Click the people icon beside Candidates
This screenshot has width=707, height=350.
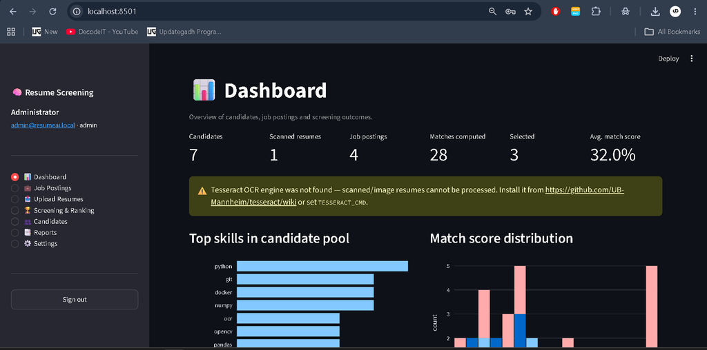28,221
